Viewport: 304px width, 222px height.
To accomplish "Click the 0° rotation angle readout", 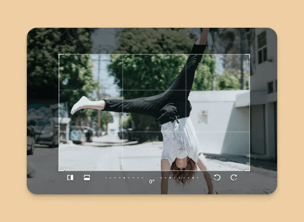I will (x=152, y=181).
